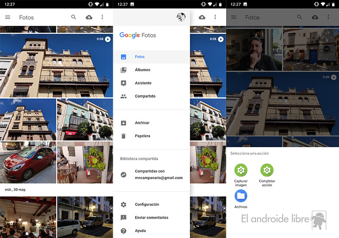Screen dimensions: 339x238
Task: Choose Completar acción action
Action: tap(267, 175)
